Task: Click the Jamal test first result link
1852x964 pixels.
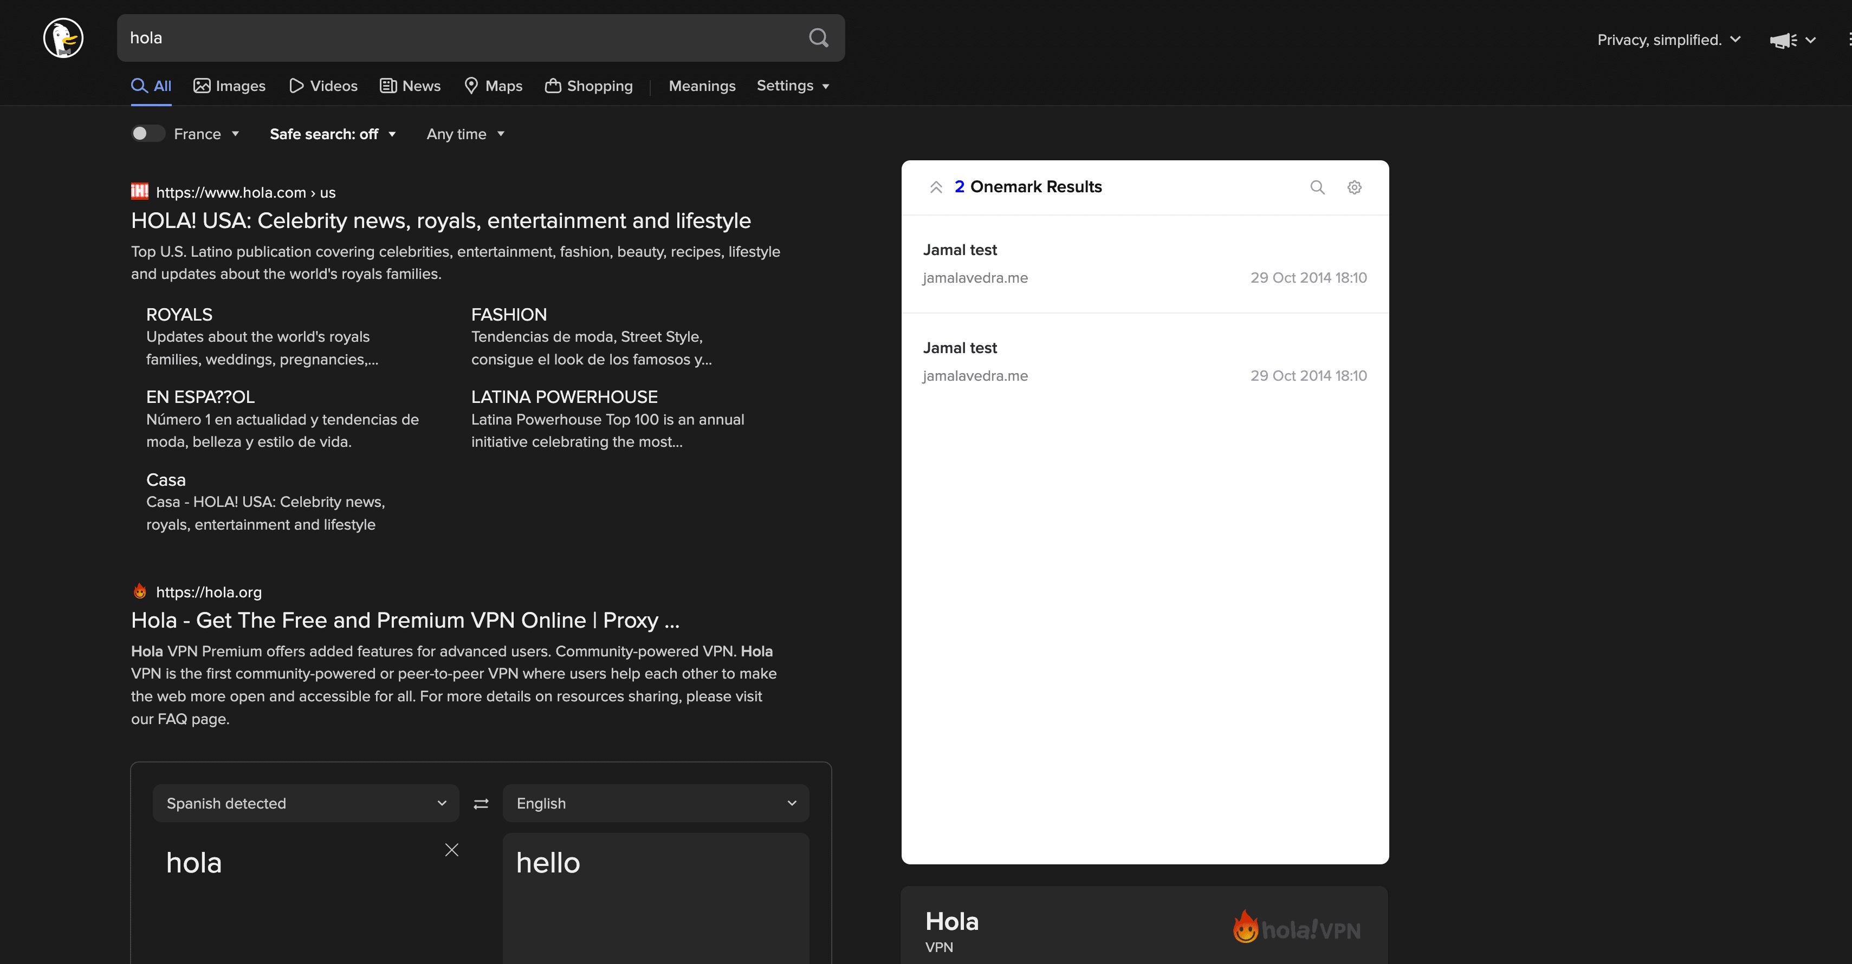Action: coord(960,250)
